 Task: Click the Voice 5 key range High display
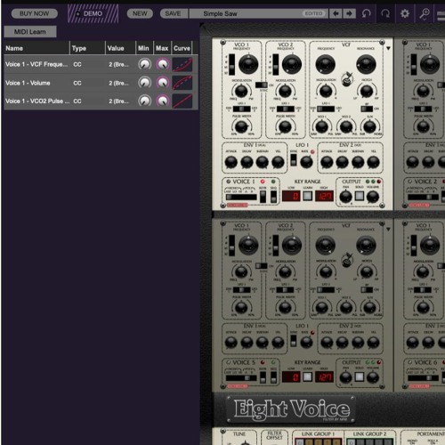pos(324,377)
